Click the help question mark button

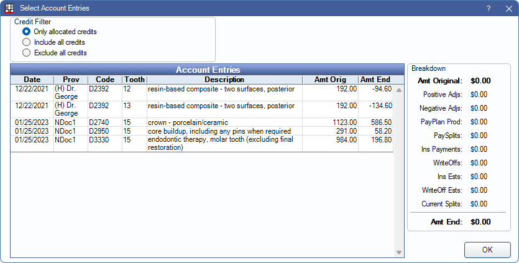(489, 8)
